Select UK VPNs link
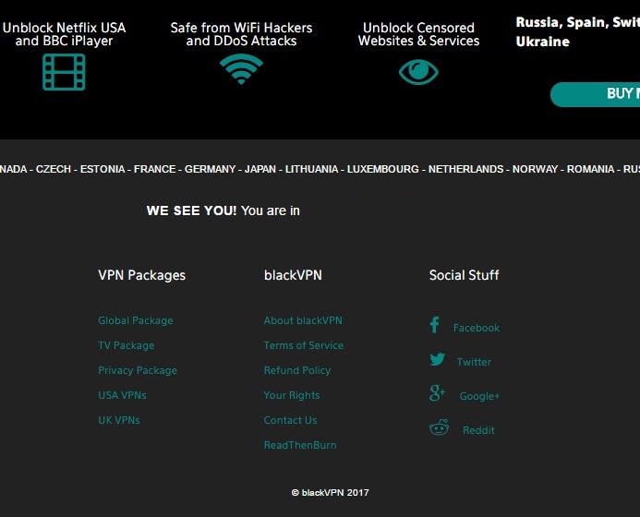640x517 pixels. 119,420
